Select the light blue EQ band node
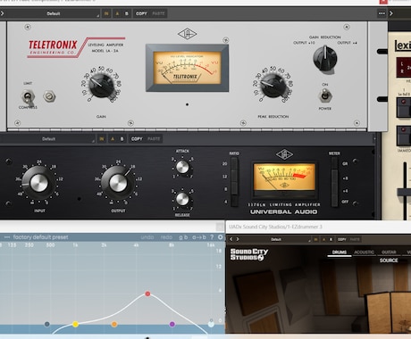 211,324
